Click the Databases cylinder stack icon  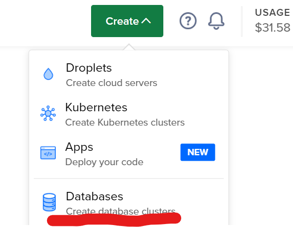pyautogui.click(x=49, y=202)
